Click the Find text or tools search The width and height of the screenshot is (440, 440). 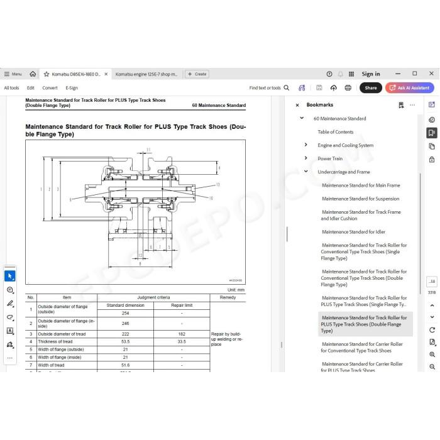269,88
